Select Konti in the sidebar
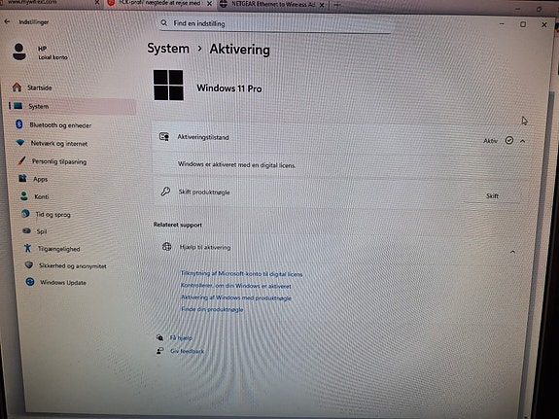This screenshot has height=419, width=559. tap(42, 196)
